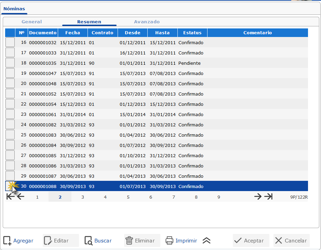This screenshot has width=321, height=250.
Task: Expand the double chevron beside Imprimir
Action: coord(206,241)
